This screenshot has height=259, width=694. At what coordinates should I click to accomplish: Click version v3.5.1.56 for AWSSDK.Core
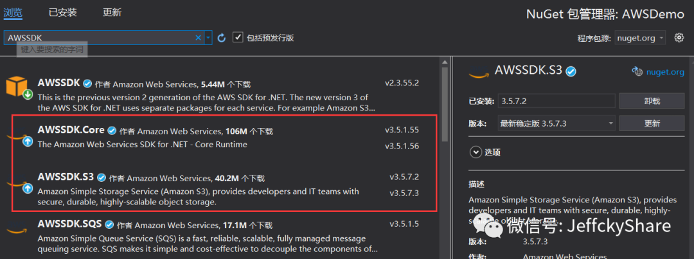pos(402,146)
